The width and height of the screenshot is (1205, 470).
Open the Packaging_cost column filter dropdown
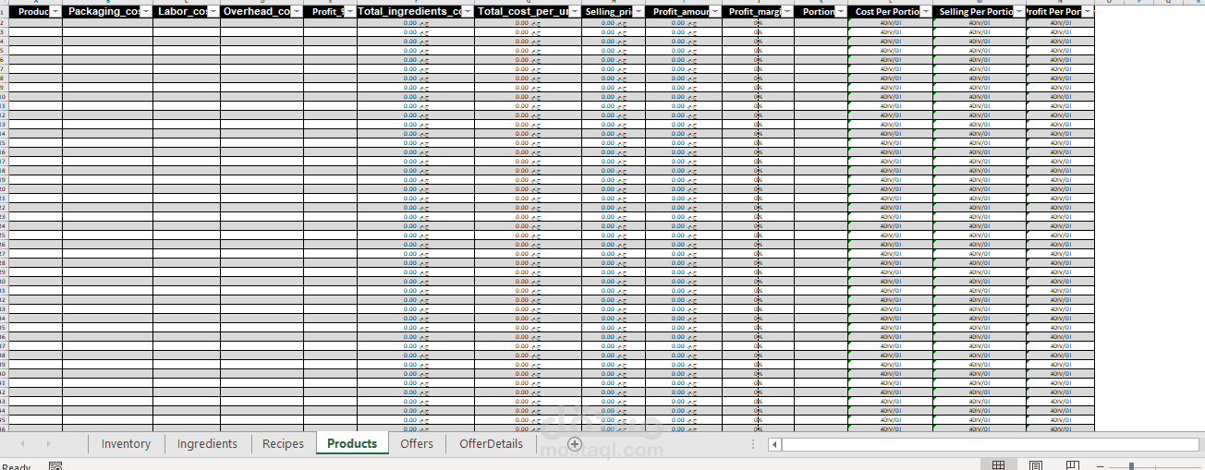click(x=146, y=12)
